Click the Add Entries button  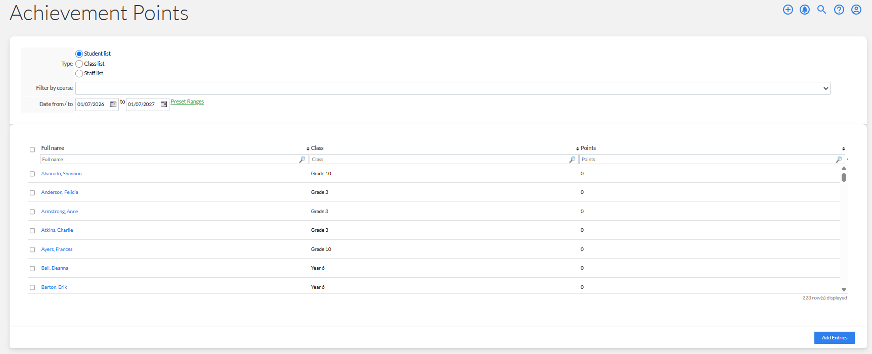[834, 338]
